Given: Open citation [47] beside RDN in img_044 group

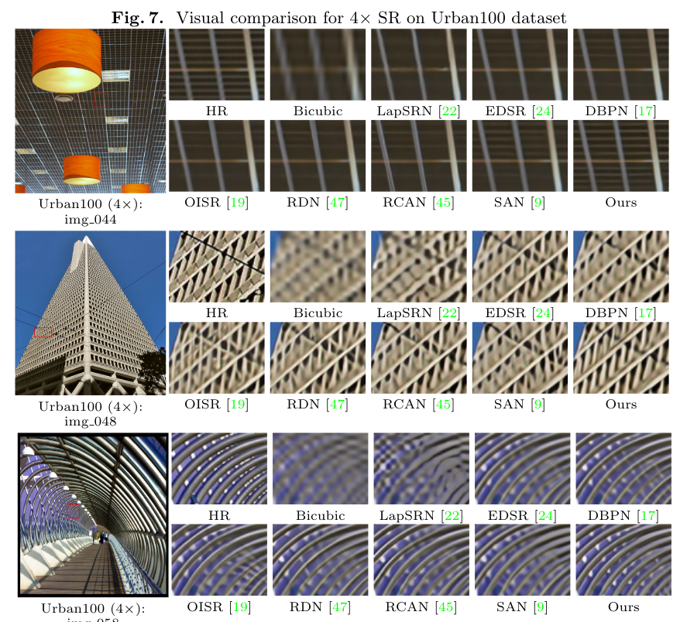Looking at the screenshot, I should (x=337, y=202).
